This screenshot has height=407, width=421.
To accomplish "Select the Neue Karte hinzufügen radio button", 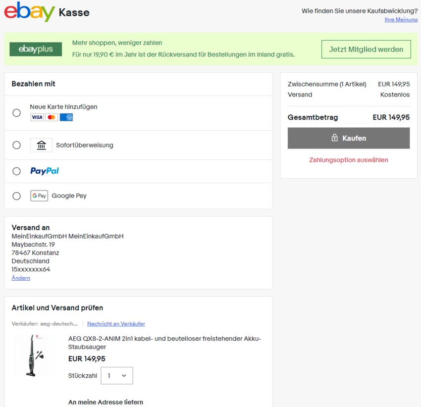I will 16,112.
